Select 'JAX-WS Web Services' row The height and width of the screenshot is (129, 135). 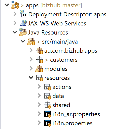coord(57,23)
